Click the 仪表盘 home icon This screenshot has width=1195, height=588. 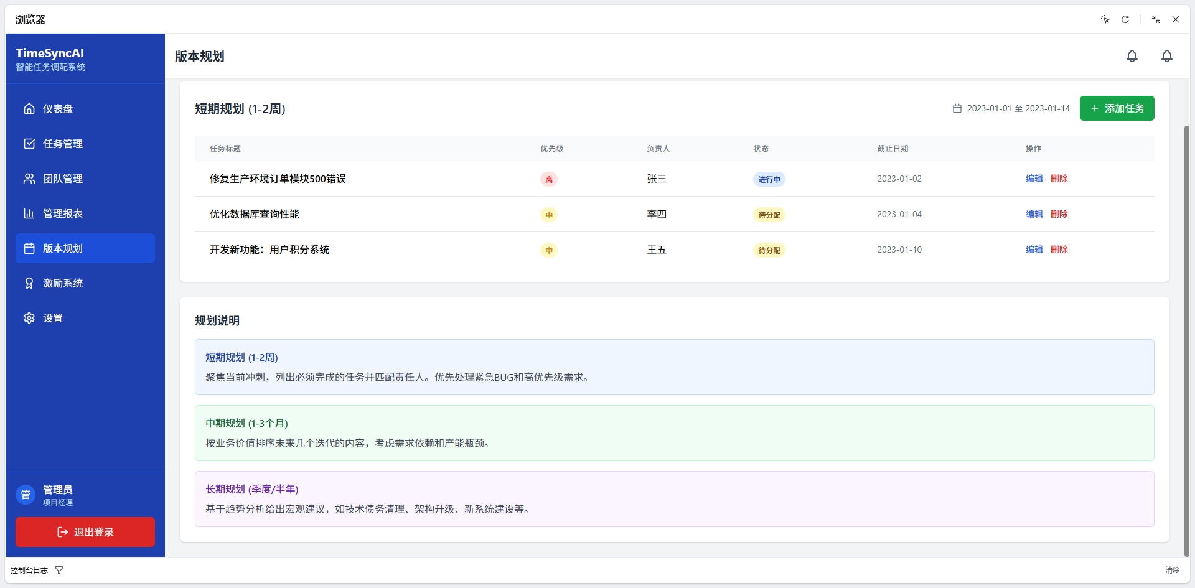[x=29, y=109]
